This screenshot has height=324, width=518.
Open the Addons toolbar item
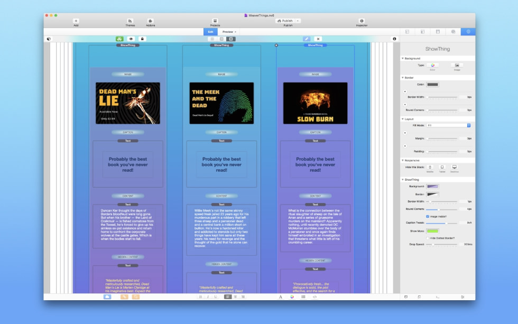pos(150,21)
